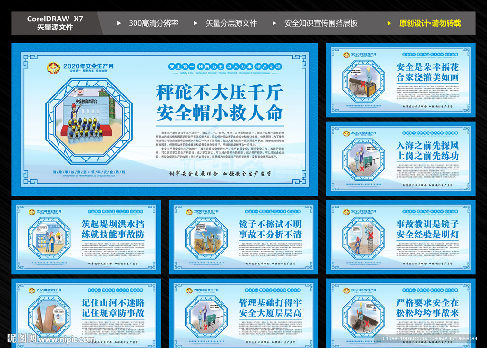Screen dimensions: 487x348
Task: Click the 安全知识宣传围挡展板 banner text
Action: pos(321,23)
